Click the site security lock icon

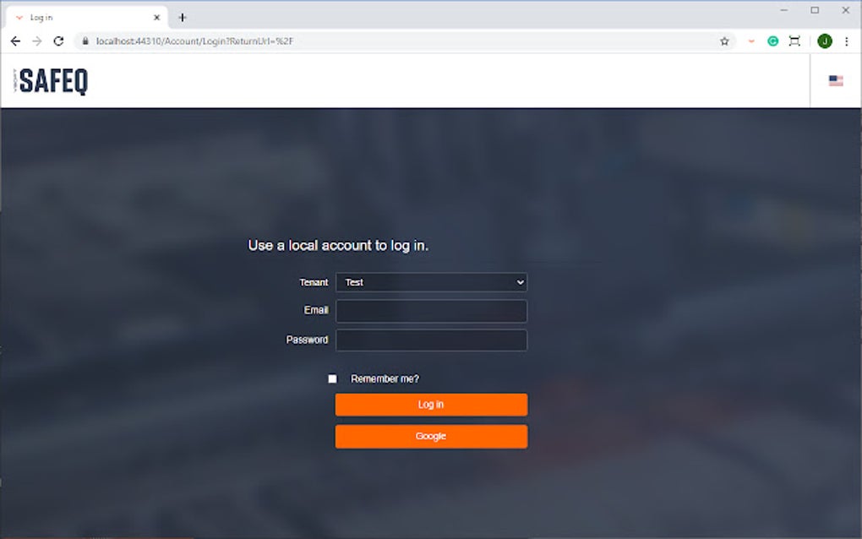point(85,41)
